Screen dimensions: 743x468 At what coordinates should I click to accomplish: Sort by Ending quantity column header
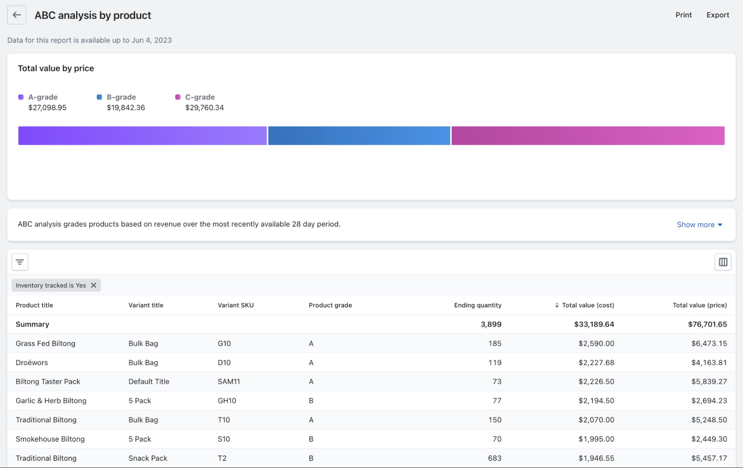point(478,305)
